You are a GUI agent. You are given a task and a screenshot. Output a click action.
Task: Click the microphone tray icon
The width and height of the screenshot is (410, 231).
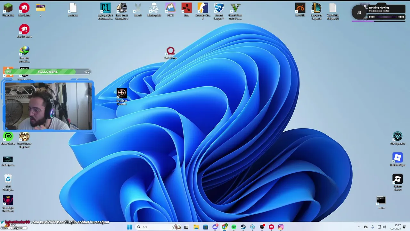click(373, 227)
